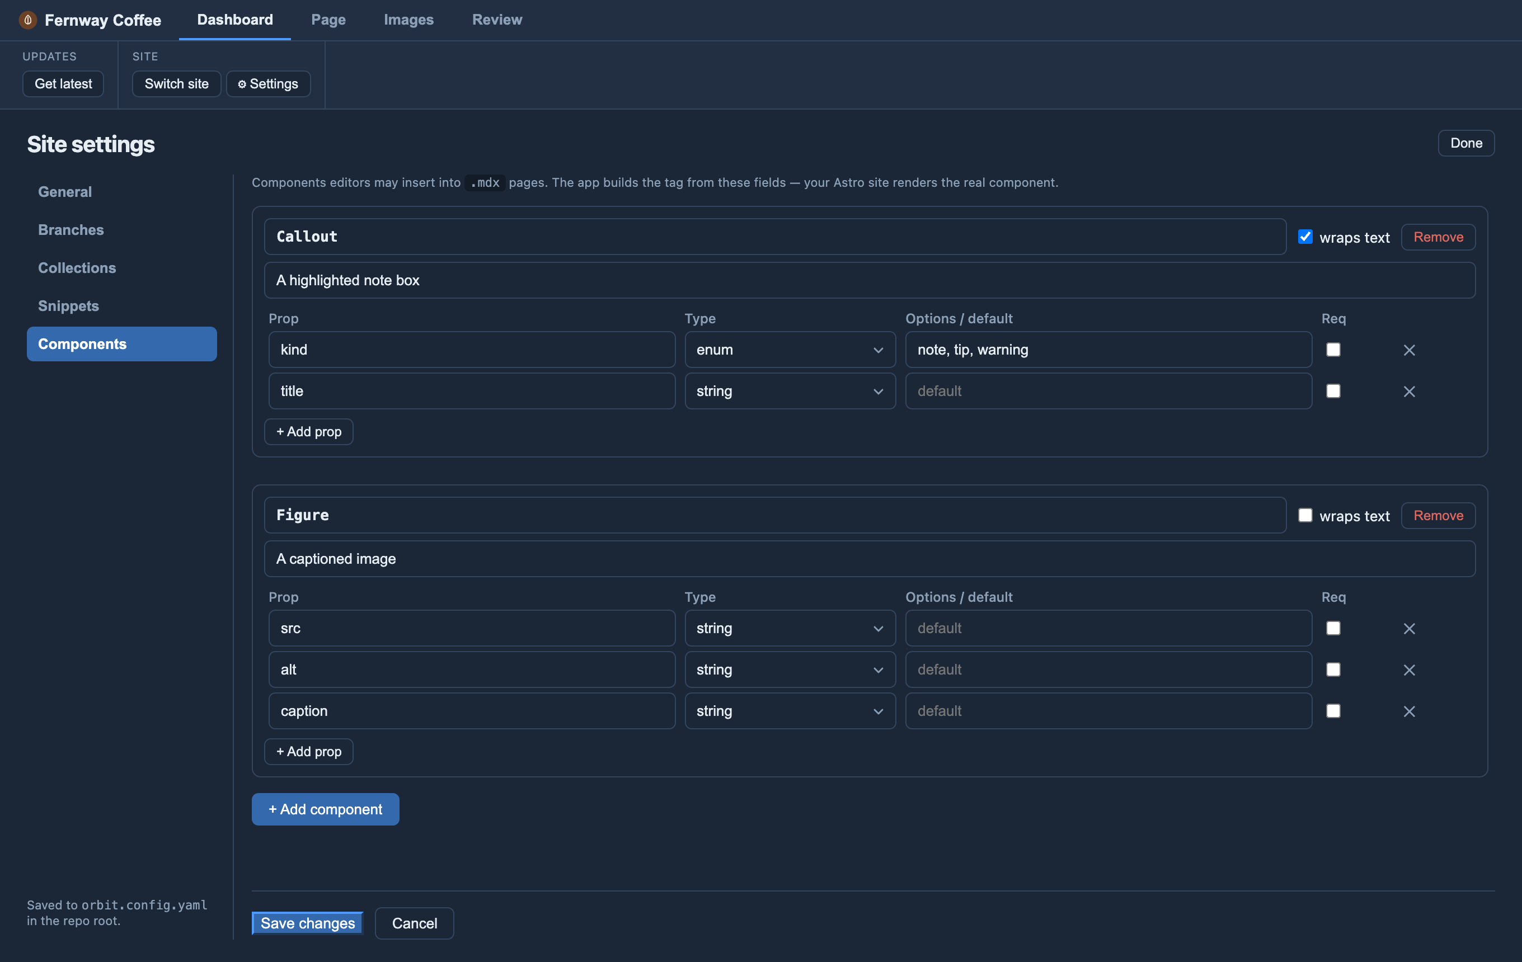Click the Get latest button
This screenshot has width=1522, height=962.
[63, 84]
